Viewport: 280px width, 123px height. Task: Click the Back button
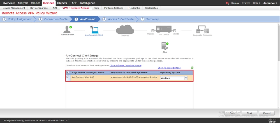point(232,113)
